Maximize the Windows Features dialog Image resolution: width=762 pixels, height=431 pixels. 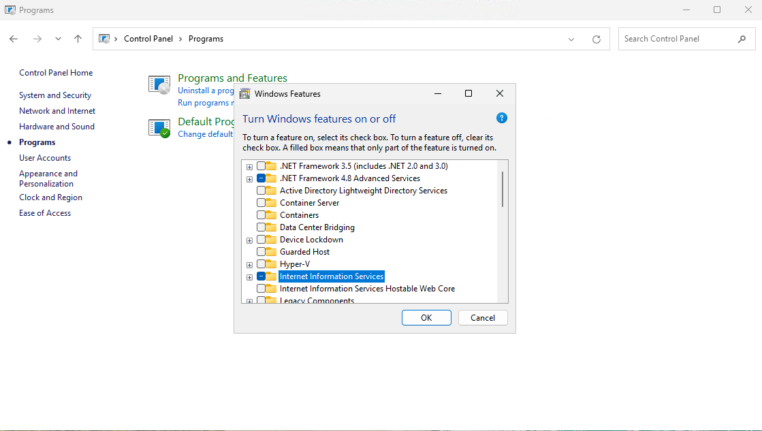coord(469,93)
